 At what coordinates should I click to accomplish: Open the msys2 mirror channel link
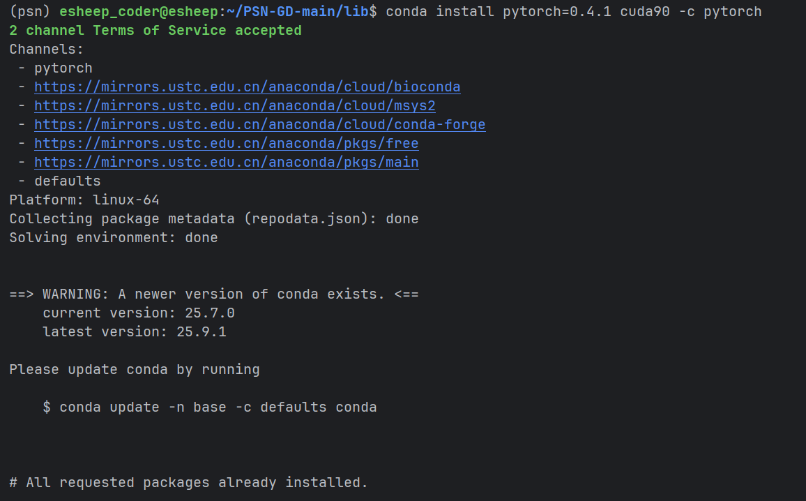234,106
